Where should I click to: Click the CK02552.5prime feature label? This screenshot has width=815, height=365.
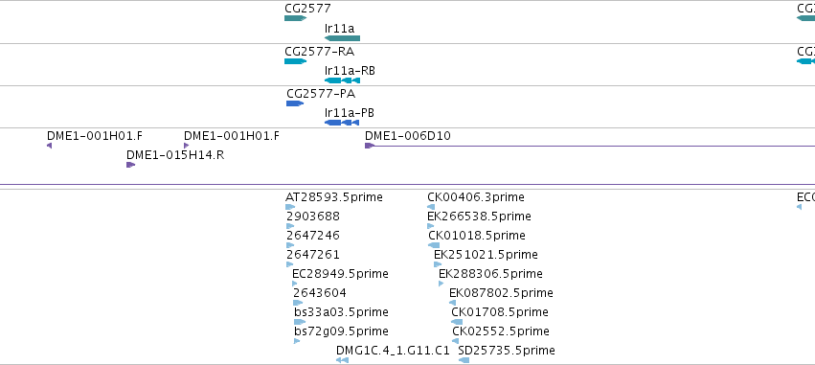pyautogui.click(x=501, y=331)
